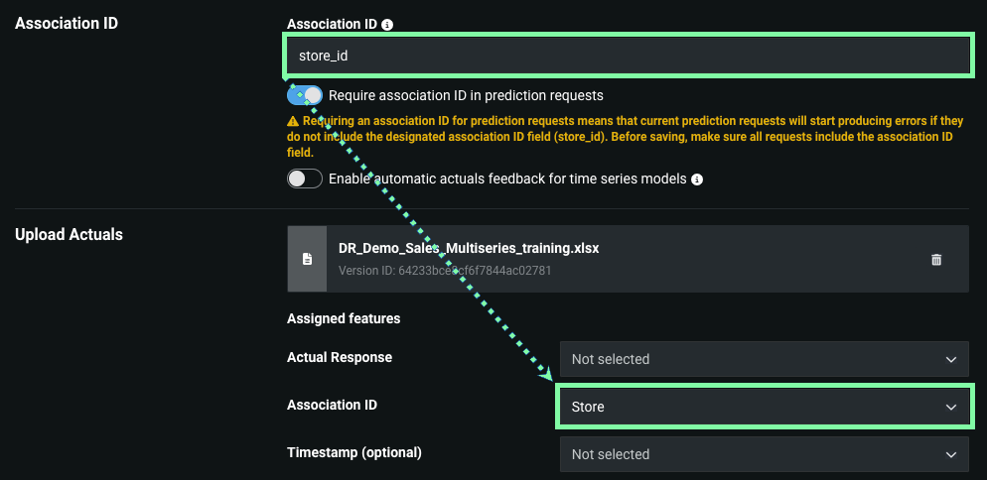
Task: Click the Version ID text under file name
Action: tap(445, 270)
